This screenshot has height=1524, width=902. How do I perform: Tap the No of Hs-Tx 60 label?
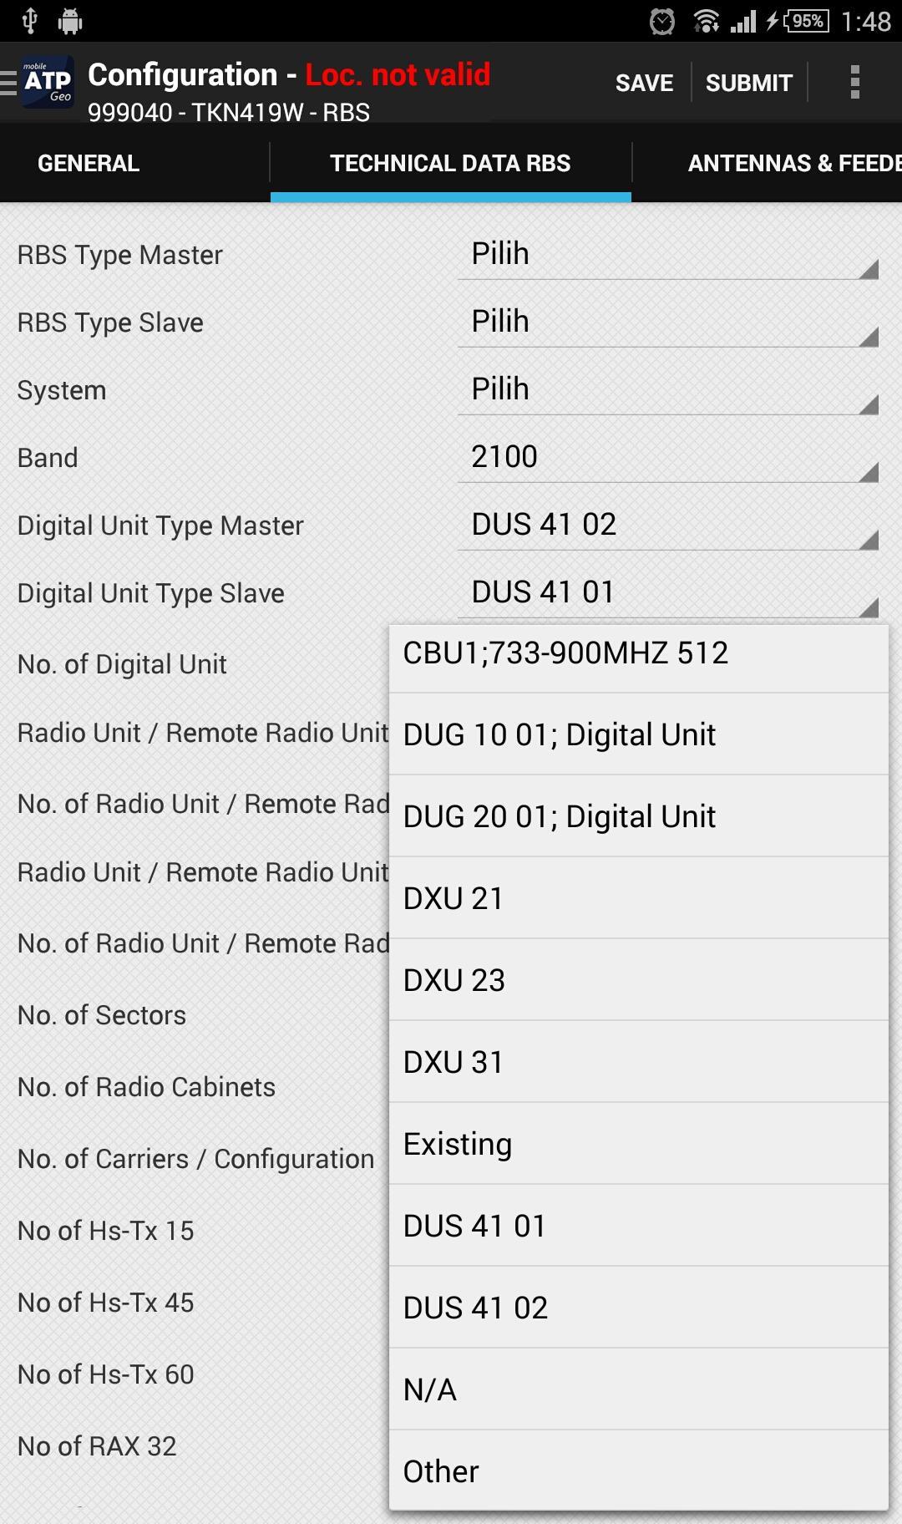click(x=105, y=1374)
